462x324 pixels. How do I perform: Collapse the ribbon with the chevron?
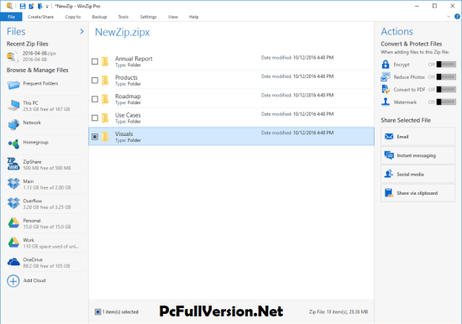[449, 17]
